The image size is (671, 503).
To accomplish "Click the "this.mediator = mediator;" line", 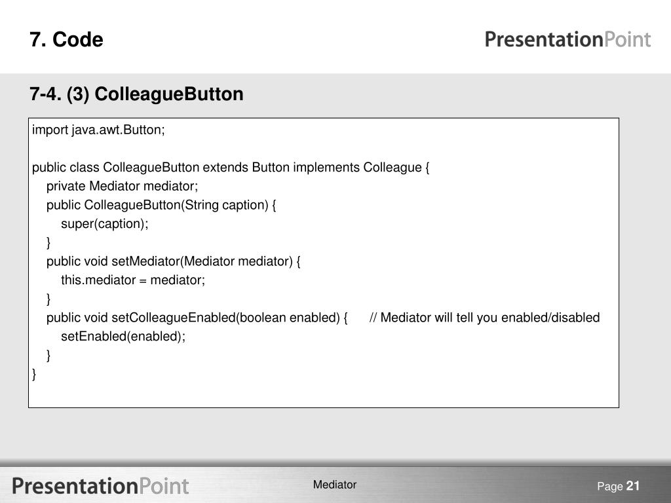I will pyautogui.click(x=133, y=280).
